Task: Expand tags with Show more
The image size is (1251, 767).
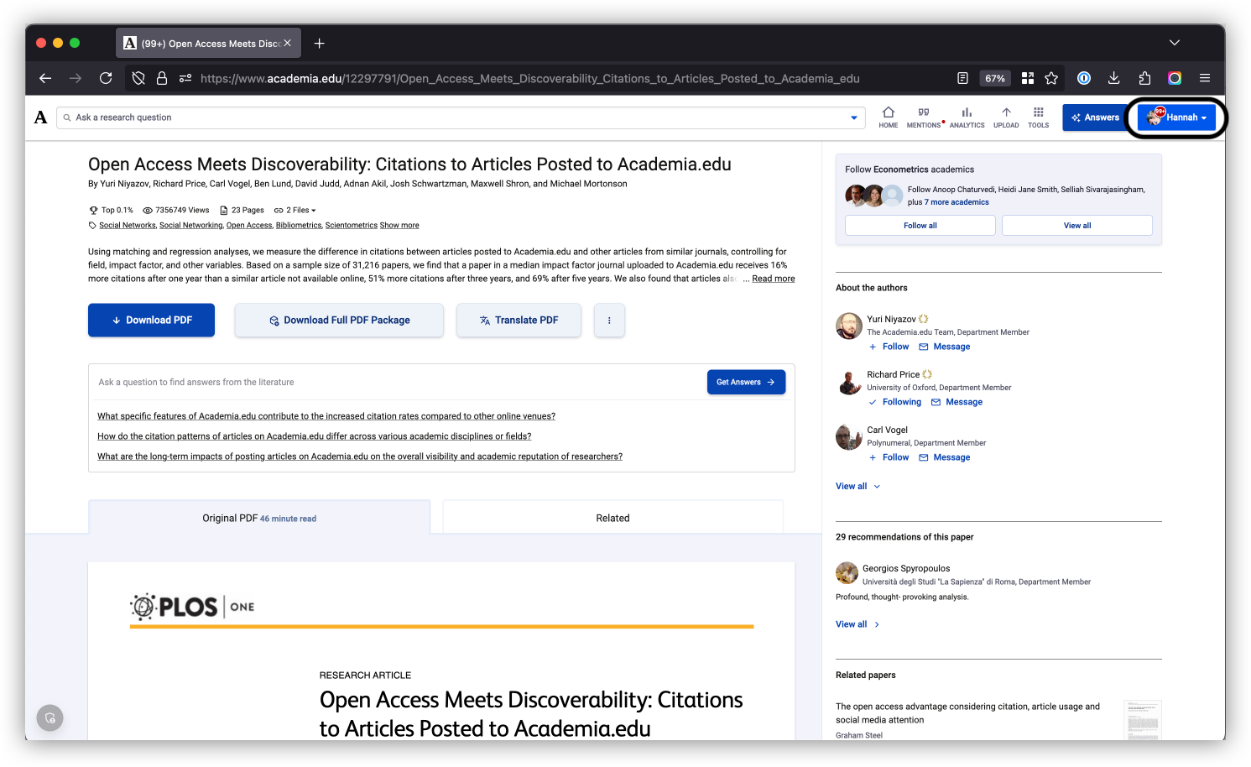Action: tap(399, 225)
